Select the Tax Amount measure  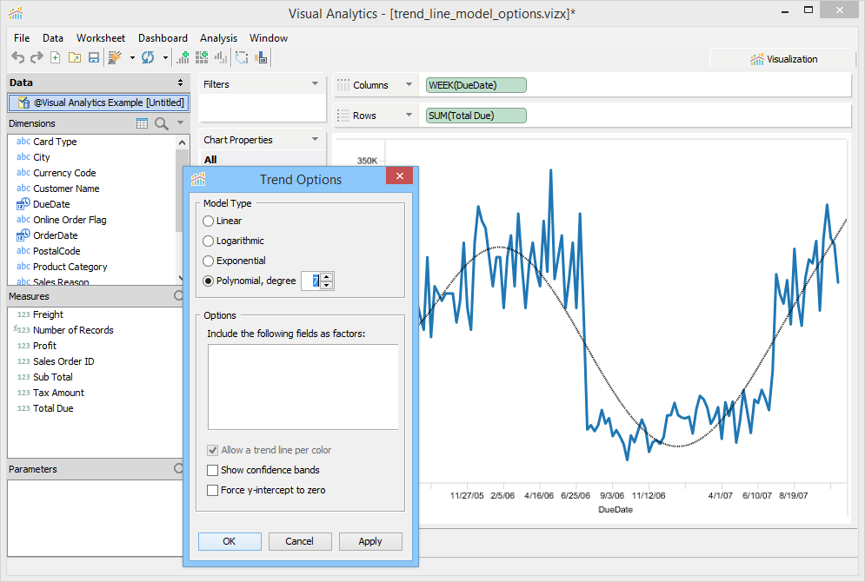tap(58, 393)
